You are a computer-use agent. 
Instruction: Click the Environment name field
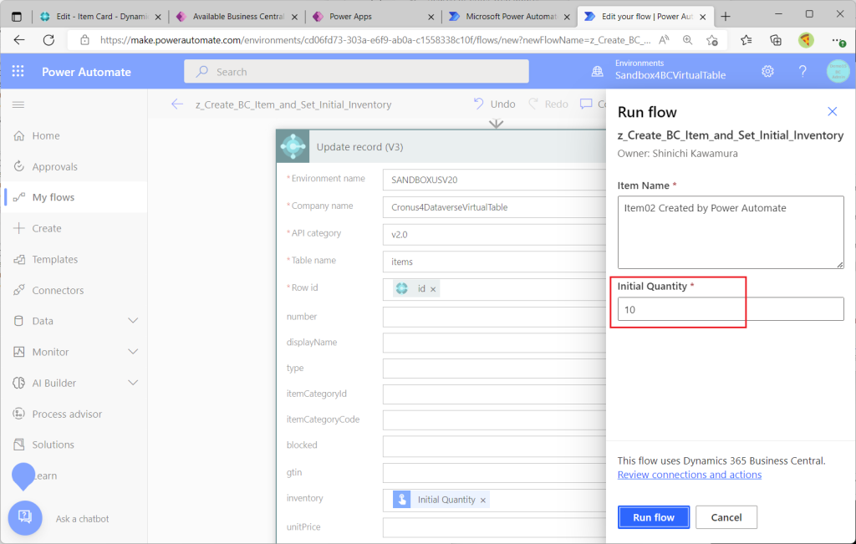(x=494, y=180)
